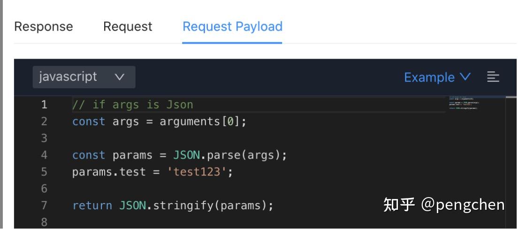
Task: Switch to the Response tab
Action: [44, 27]
